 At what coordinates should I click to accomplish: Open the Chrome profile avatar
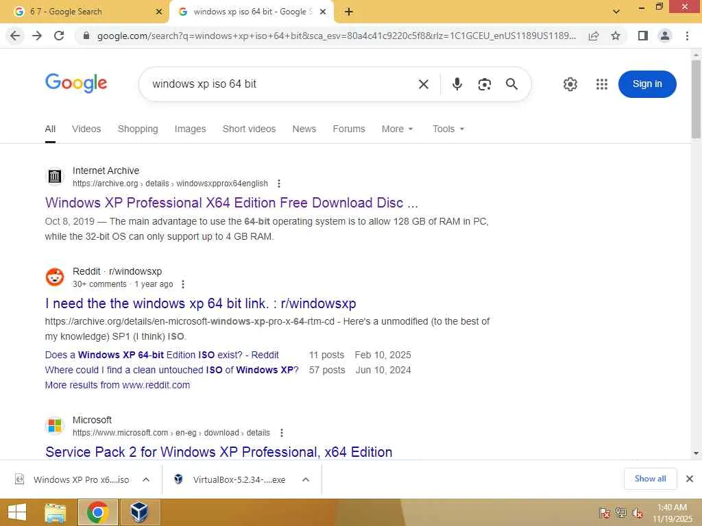pos(665,36)
